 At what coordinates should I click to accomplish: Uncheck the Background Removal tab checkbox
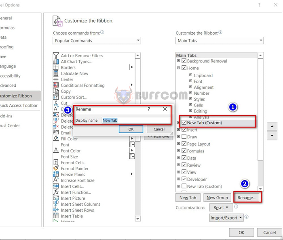[184, 61]
